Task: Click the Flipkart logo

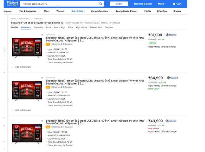Action: (11, 3)
